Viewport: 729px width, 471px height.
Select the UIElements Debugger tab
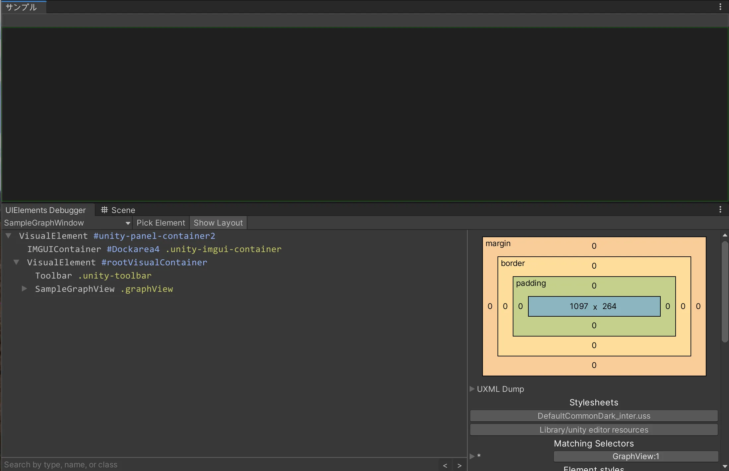45,210
